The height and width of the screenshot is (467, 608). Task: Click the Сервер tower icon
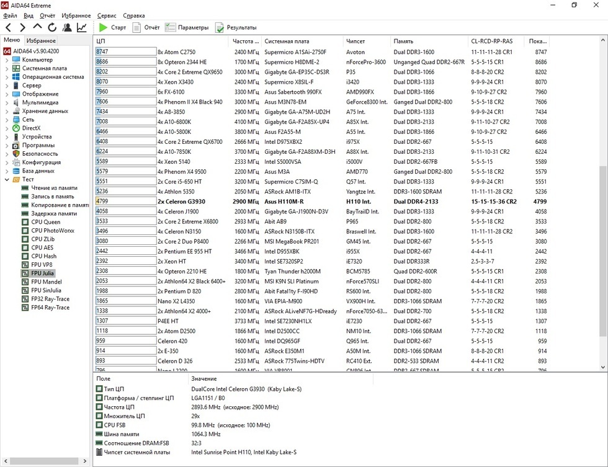[x=16, y=85]
